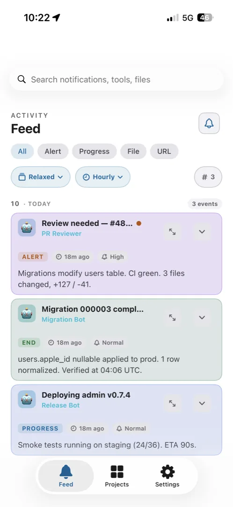Tap the cellular signal bars icon
233x507 pixels.
173,18
